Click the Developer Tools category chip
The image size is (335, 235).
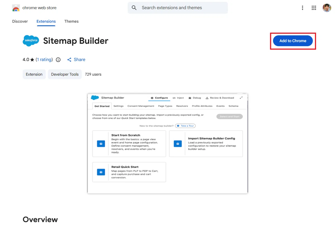pos(65,74)
